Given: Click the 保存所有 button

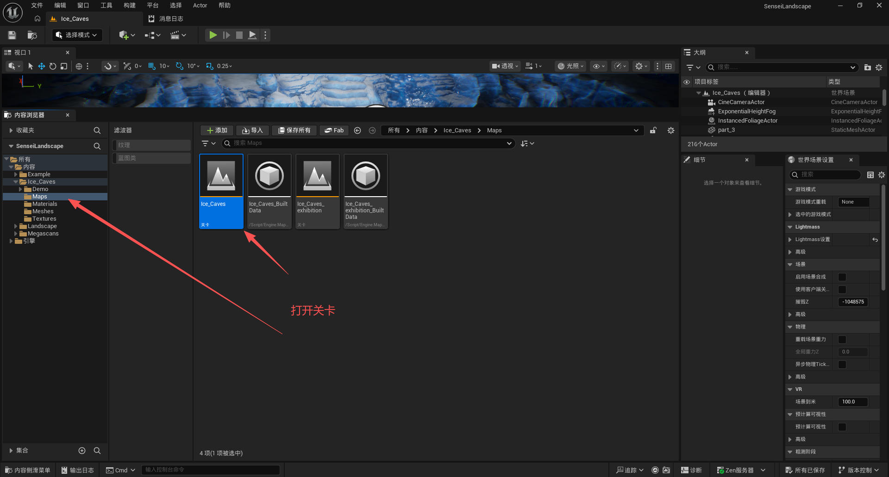Looking at the screenshot, I should (x=294, y=130).
